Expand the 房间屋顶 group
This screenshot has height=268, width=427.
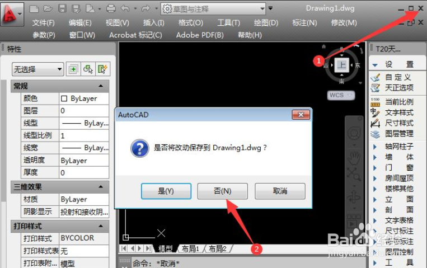point(375,178)
